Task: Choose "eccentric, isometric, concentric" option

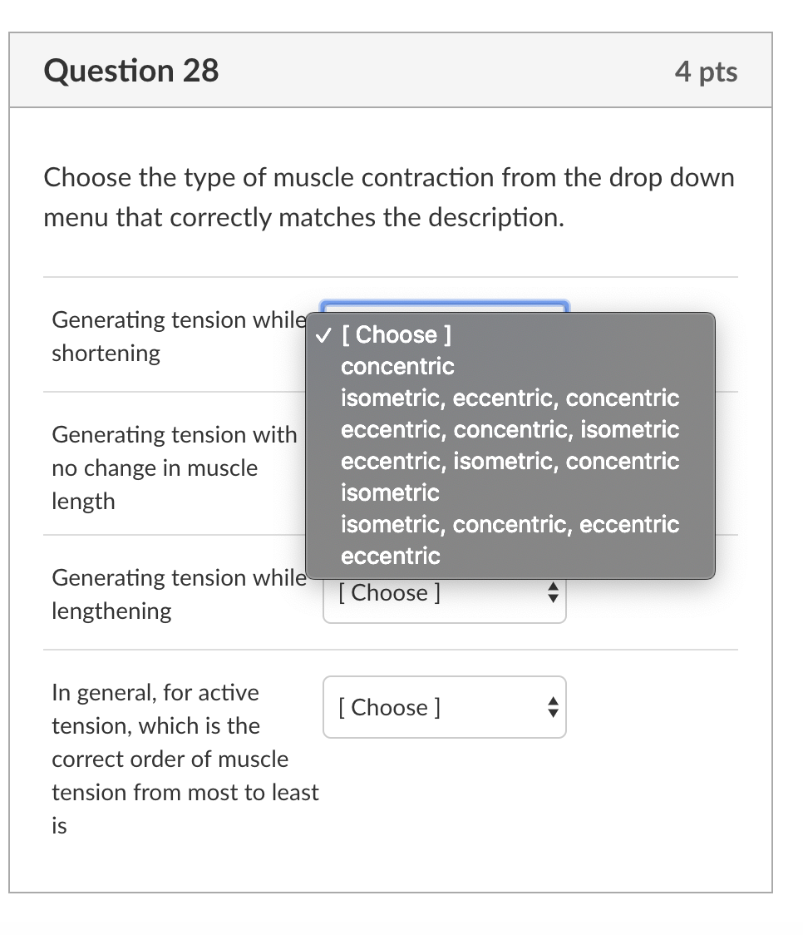Action: (510, 461)
